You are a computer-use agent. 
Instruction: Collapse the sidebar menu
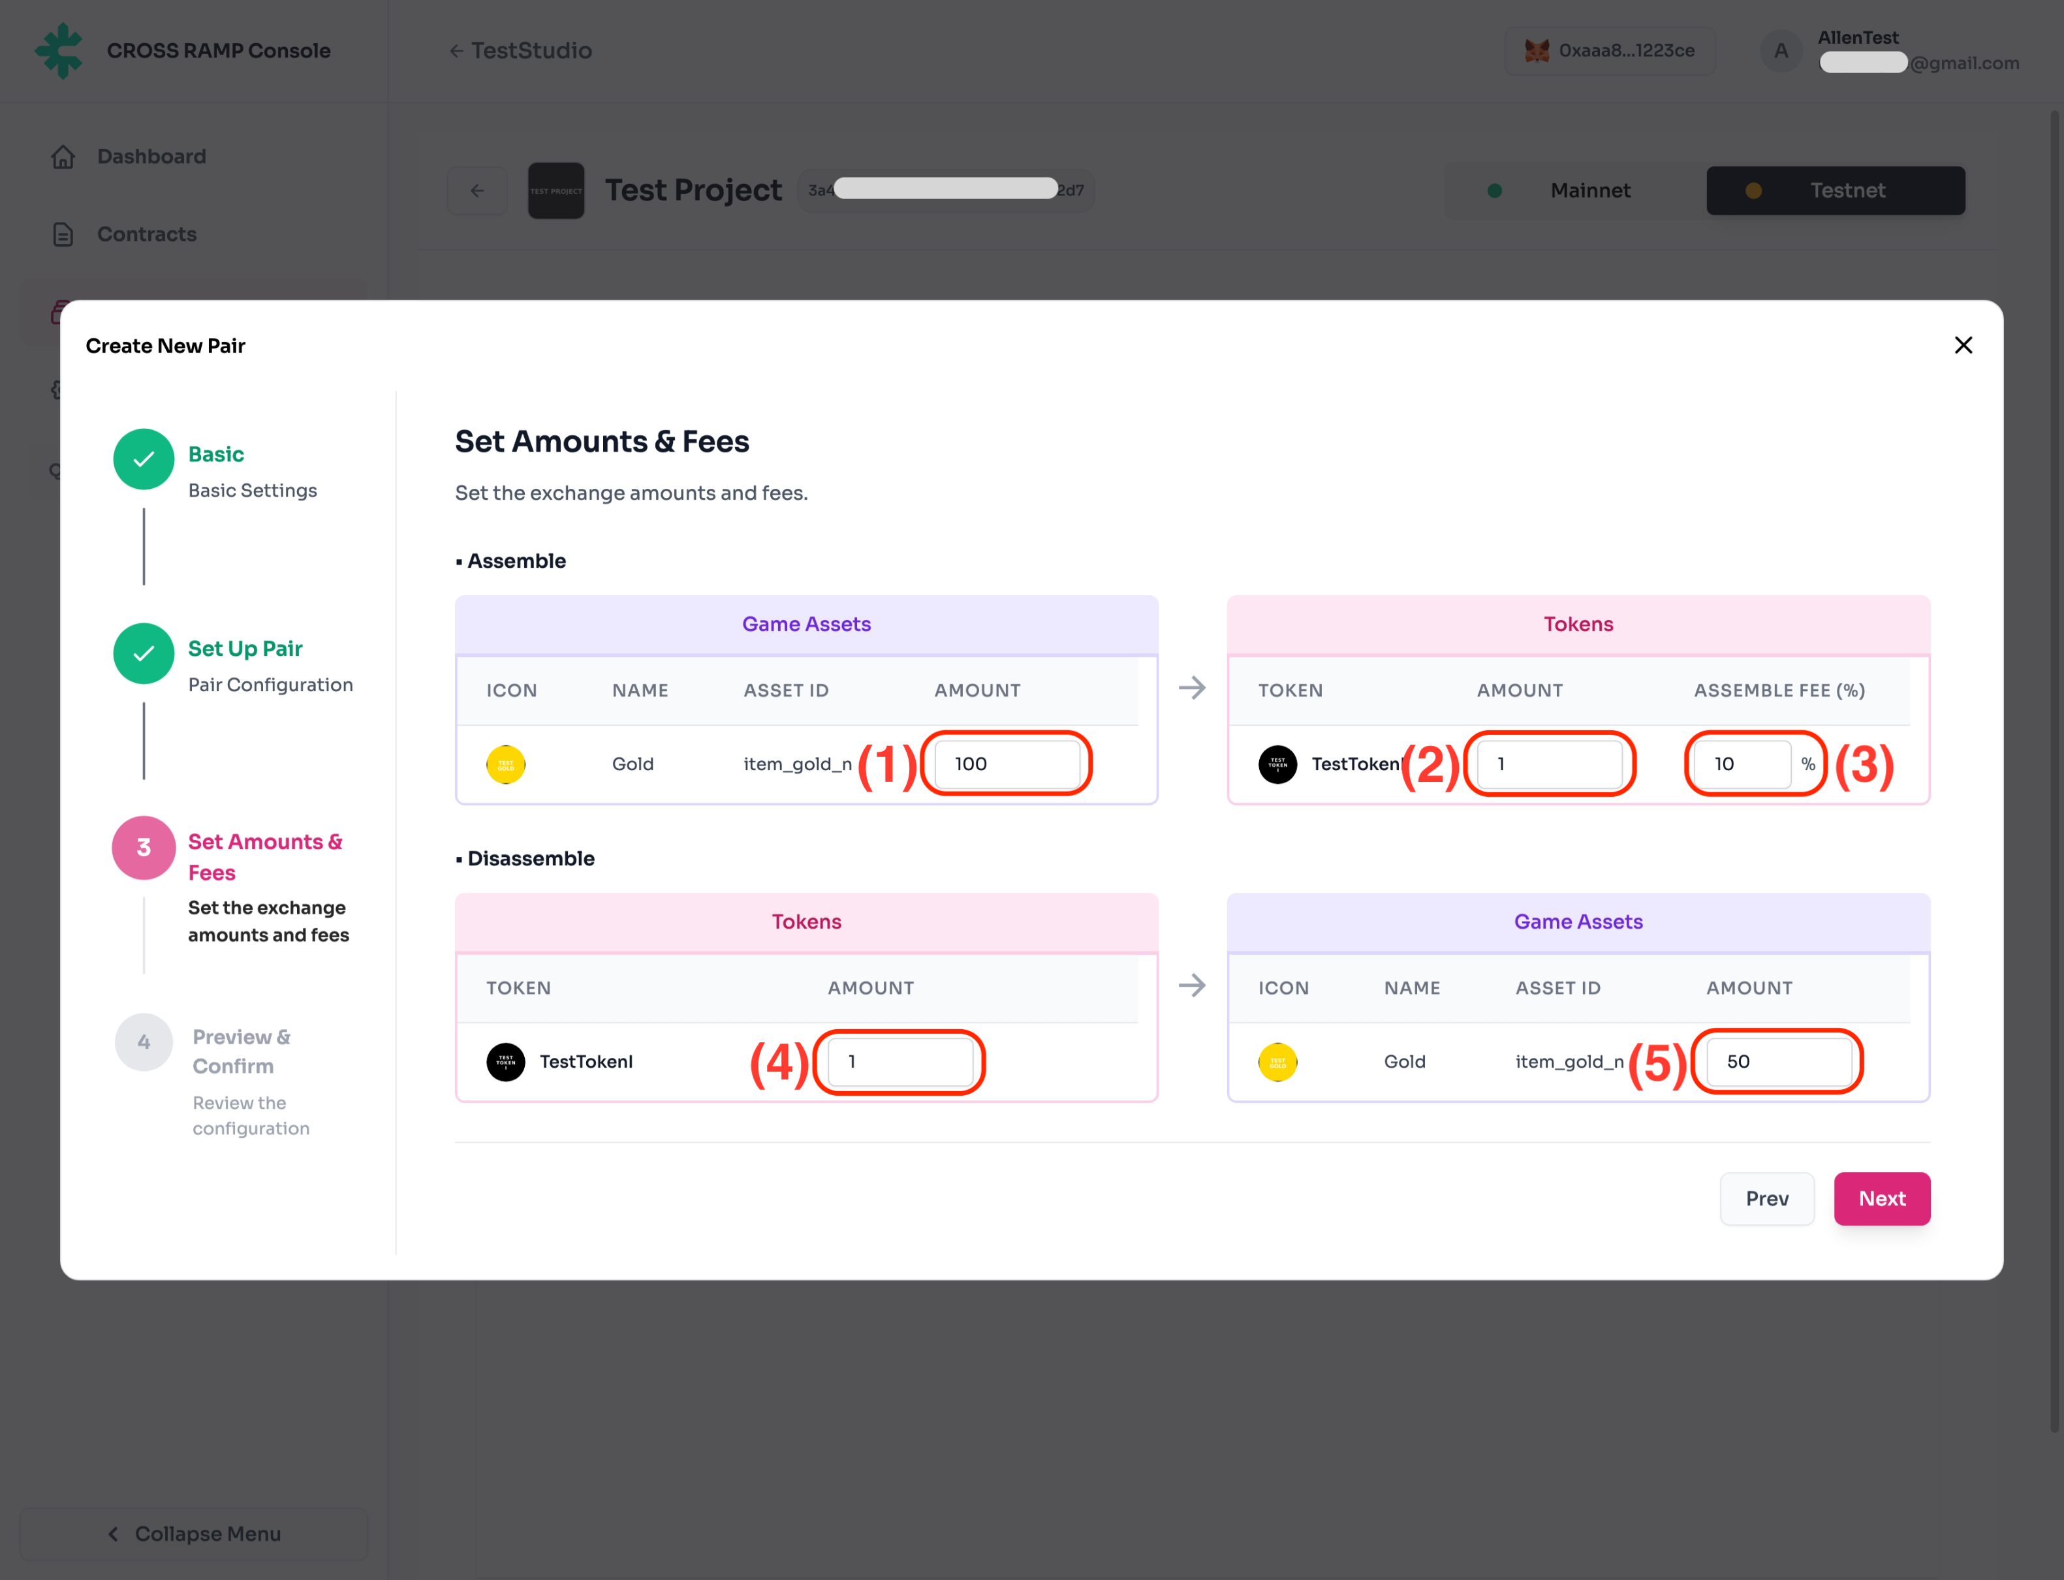[x=193, y=1534]
